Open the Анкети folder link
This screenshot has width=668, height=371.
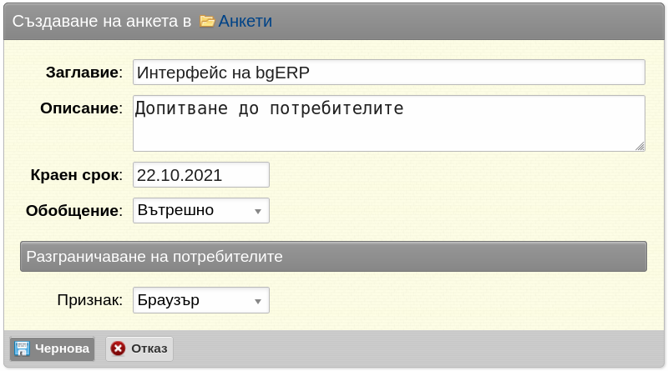[245, 21]
